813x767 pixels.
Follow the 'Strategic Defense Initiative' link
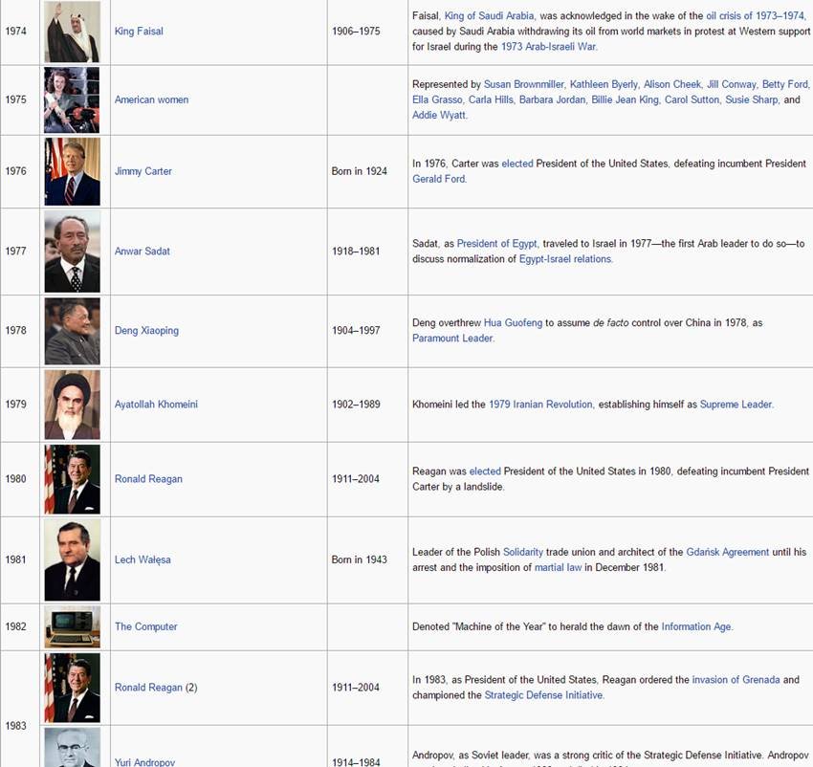543,695
